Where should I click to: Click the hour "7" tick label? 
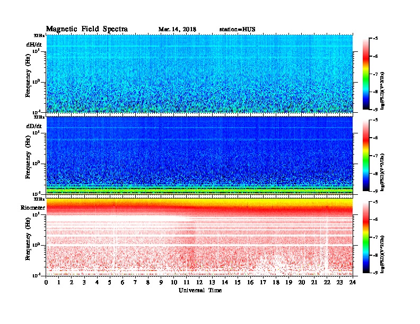coord(136,283)
